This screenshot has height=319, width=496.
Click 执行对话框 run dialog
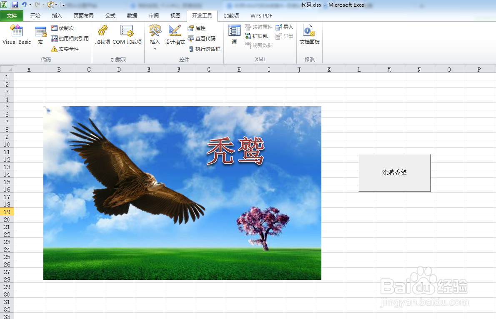click(x=204, y=49)
